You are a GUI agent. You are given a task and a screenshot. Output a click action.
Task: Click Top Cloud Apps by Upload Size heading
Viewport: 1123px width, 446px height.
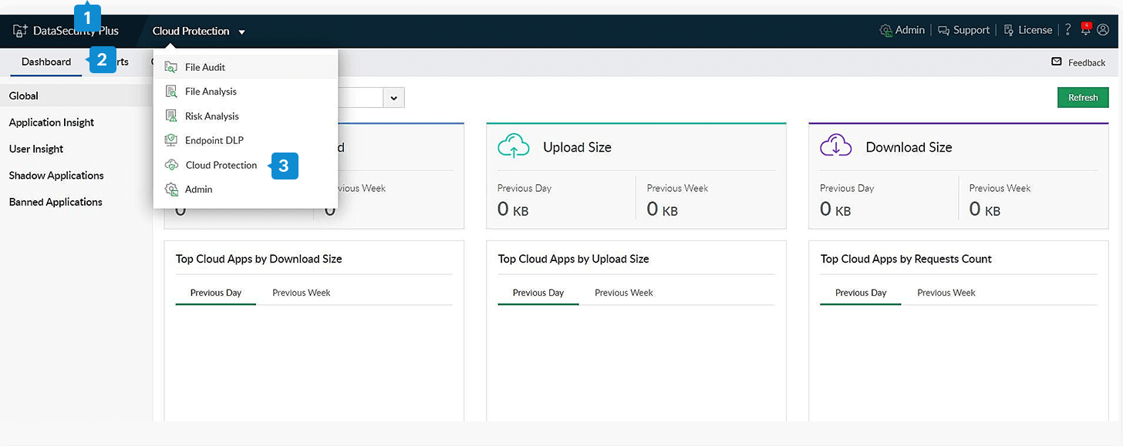pos(574,259)
